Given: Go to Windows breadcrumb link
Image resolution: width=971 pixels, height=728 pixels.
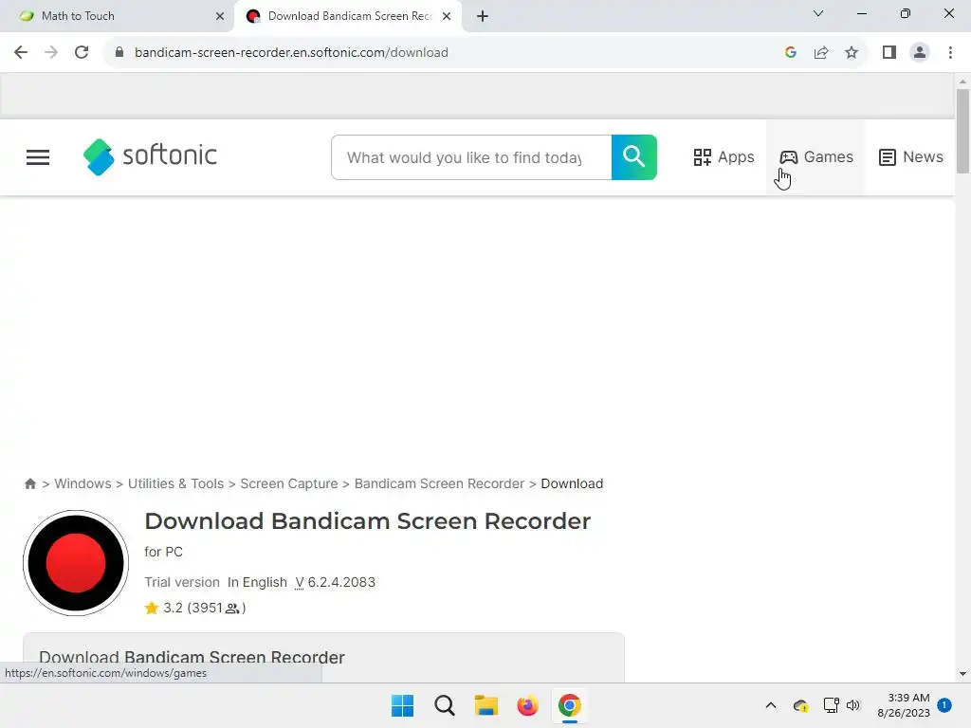Looking at the screenshot, I should (83, 483).
